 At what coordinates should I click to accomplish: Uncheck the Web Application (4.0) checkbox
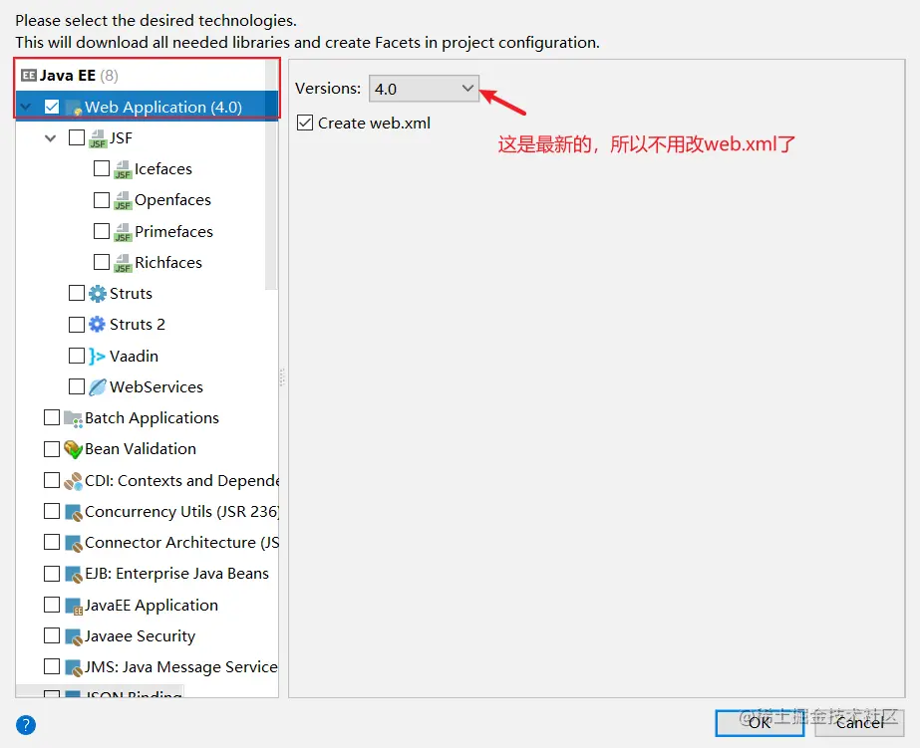tap(52, 107)
